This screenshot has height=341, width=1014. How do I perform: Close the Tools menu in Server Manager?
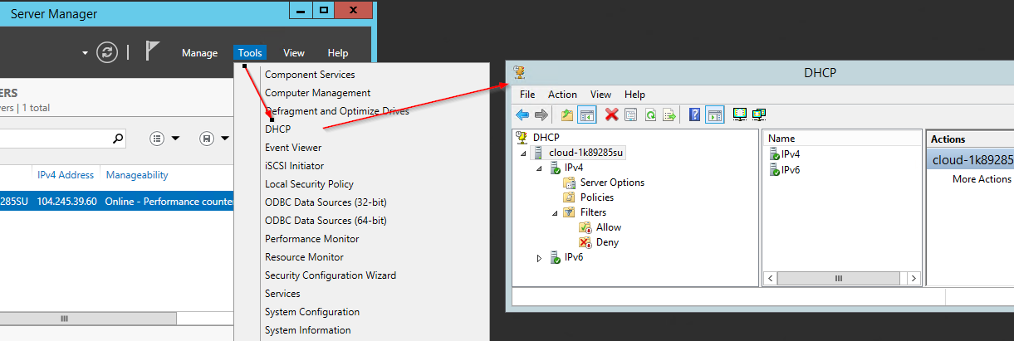250,53
